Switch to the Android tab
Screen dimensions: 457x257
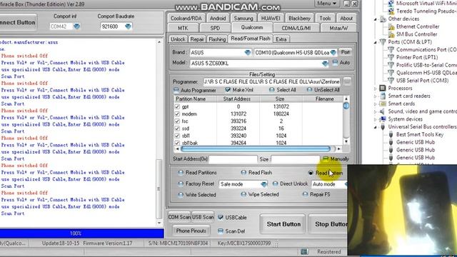(218, 18)
